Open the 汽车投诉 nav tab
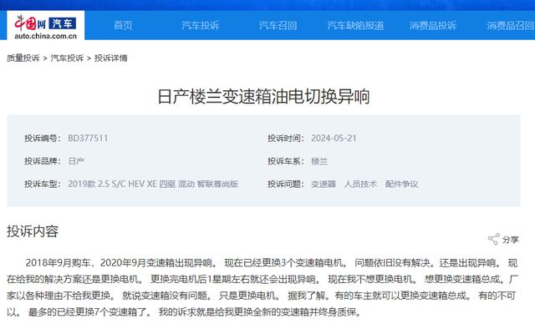 click(201, 25)
